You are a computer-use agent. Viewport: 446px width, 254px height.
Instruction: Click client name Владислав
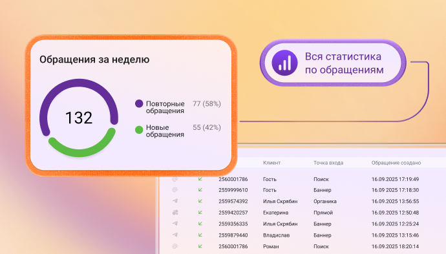click(x=276, y=235)
